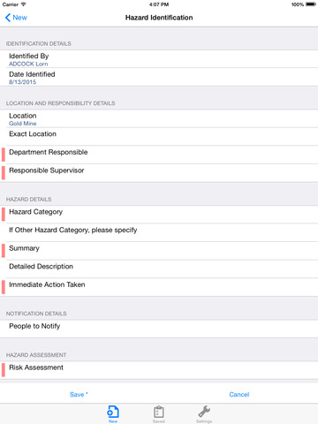Edit the Detailed Description field
The height and width of the screenshot is (424, 318).
[x=159, y=269]
